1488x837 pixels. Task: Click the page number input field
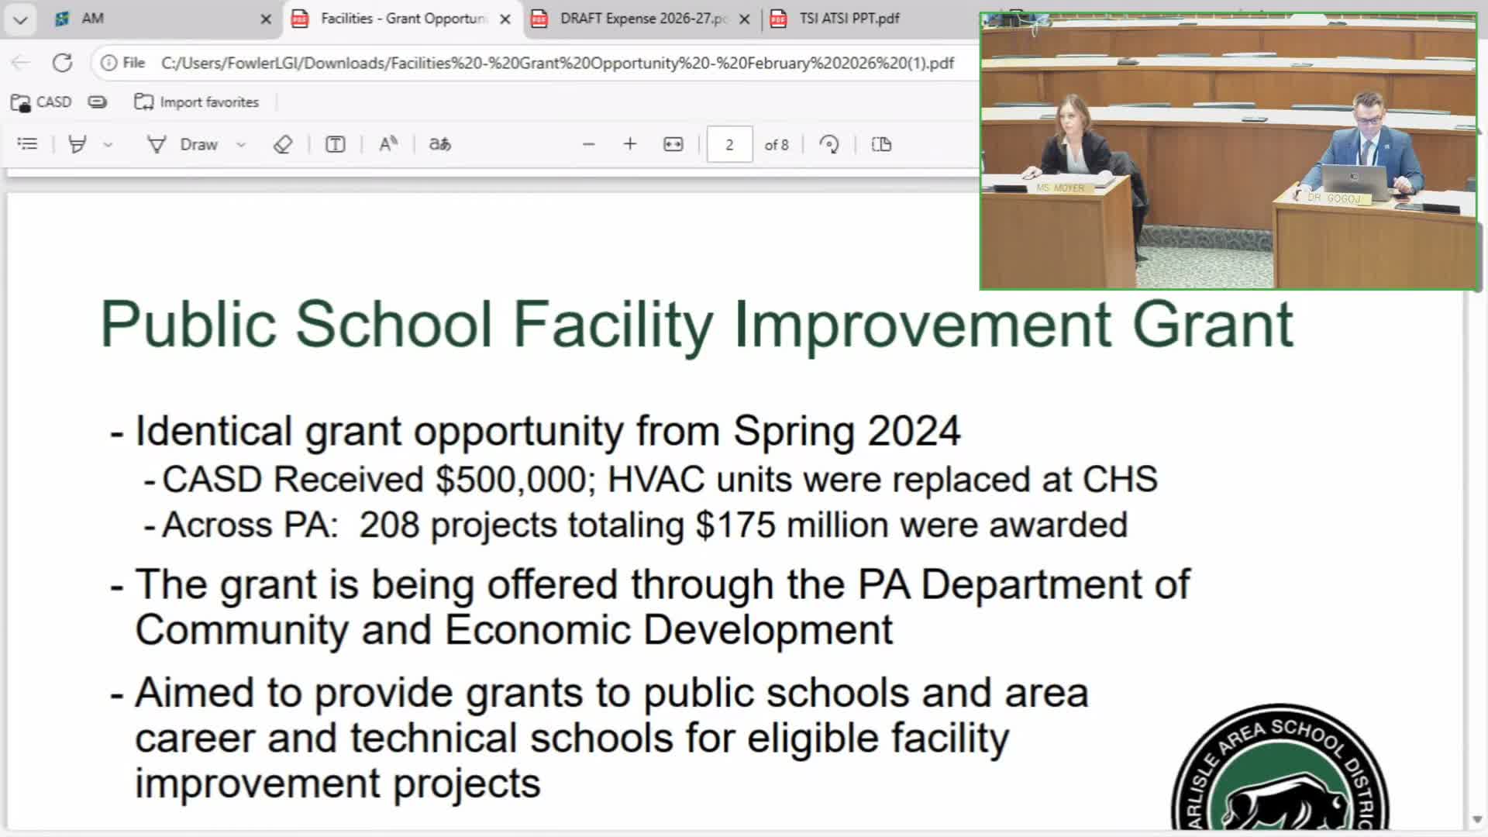[729, 144]
